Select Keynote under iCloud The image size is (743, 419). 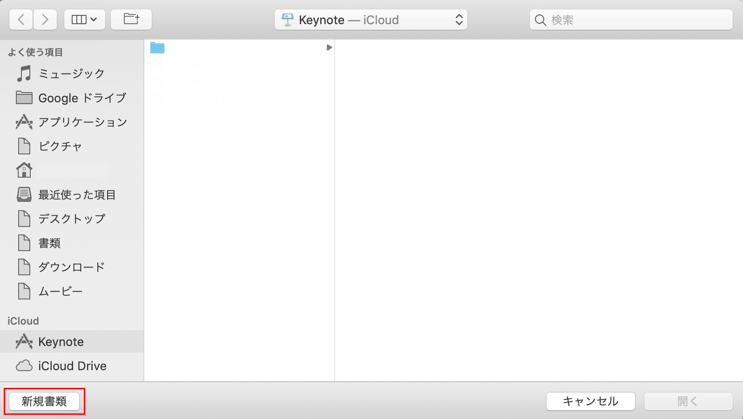pos(72,341)
